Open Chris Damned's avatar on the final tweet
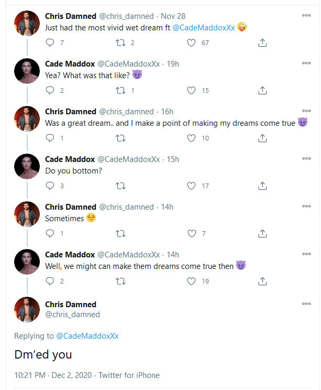Viewport: 321px width, 390px height. tap(27, 309)
